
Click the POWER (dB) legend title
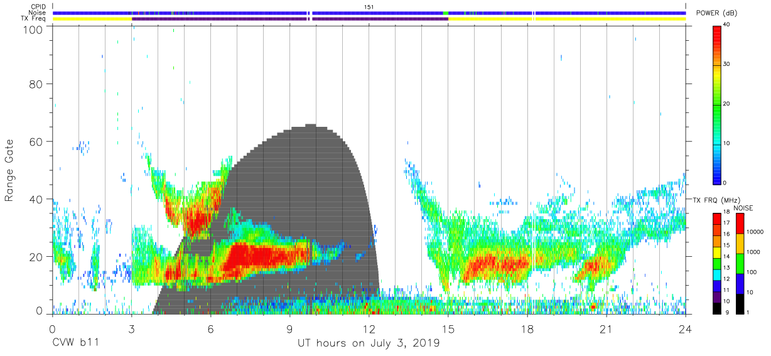(x=718, y=13)
